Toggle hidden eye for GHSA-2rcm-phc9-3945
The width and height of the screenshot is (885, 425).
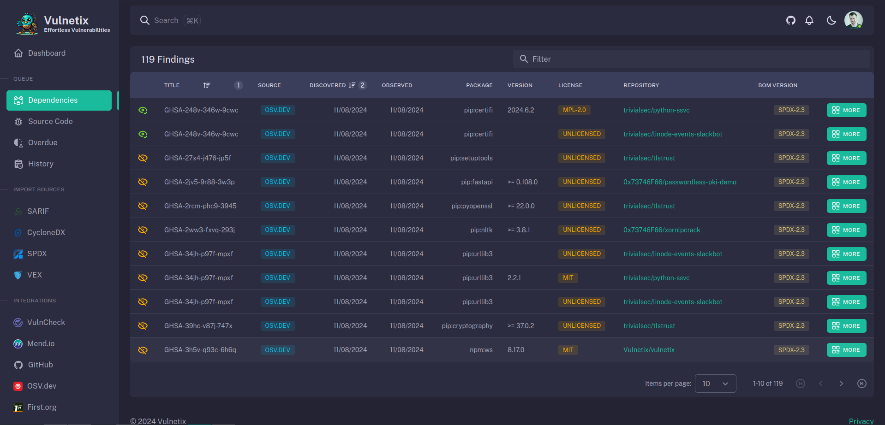pos(143,206)
